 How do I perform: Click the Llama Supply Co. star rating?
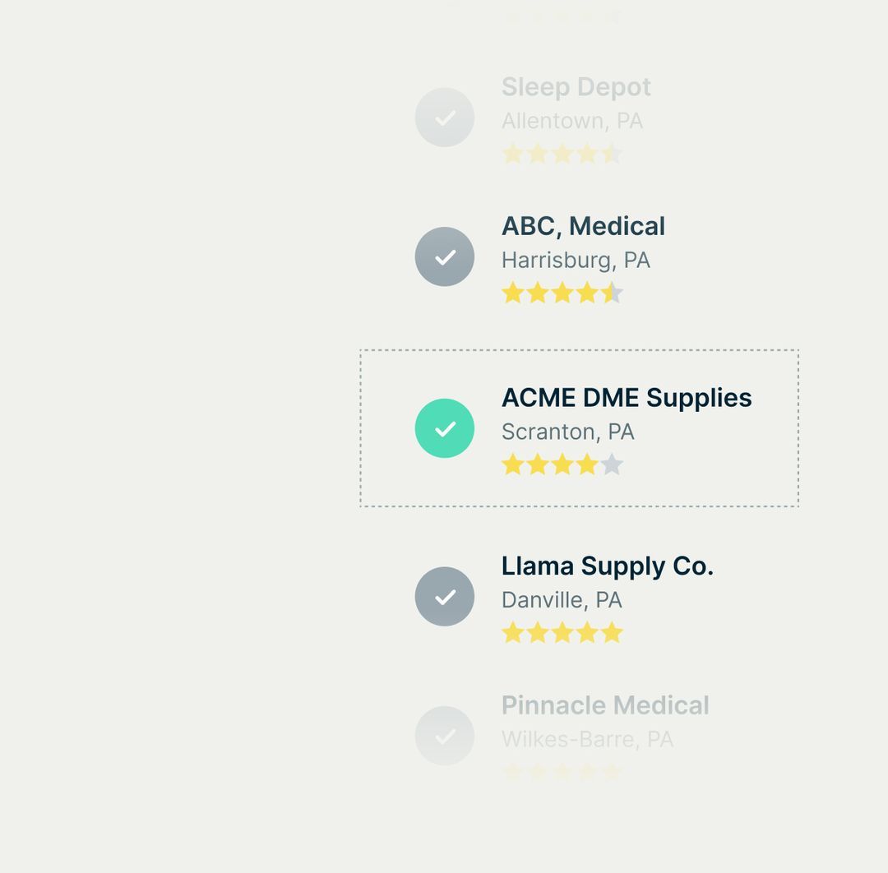point(562,633)
